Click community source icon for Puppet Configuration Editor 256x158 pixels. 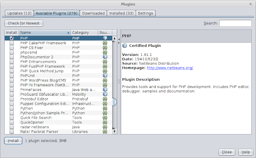tap(105, 104)
